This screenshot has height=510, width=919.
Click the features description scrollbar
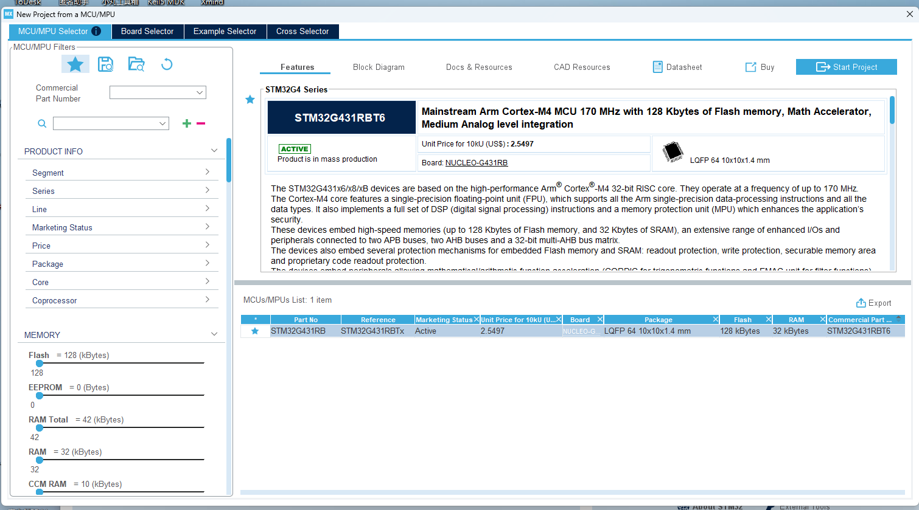click(892, 110)
